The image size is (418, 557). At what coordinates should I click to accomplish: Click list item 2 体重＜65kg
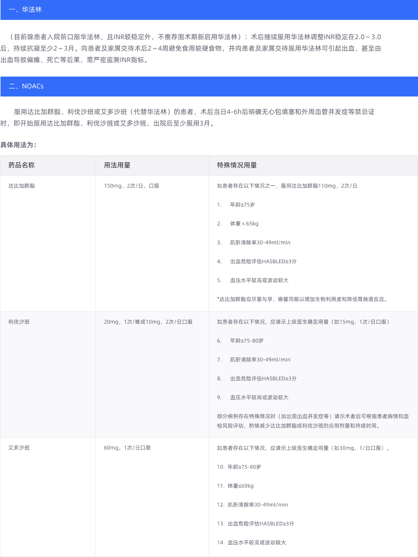click(x=244, y=224)
